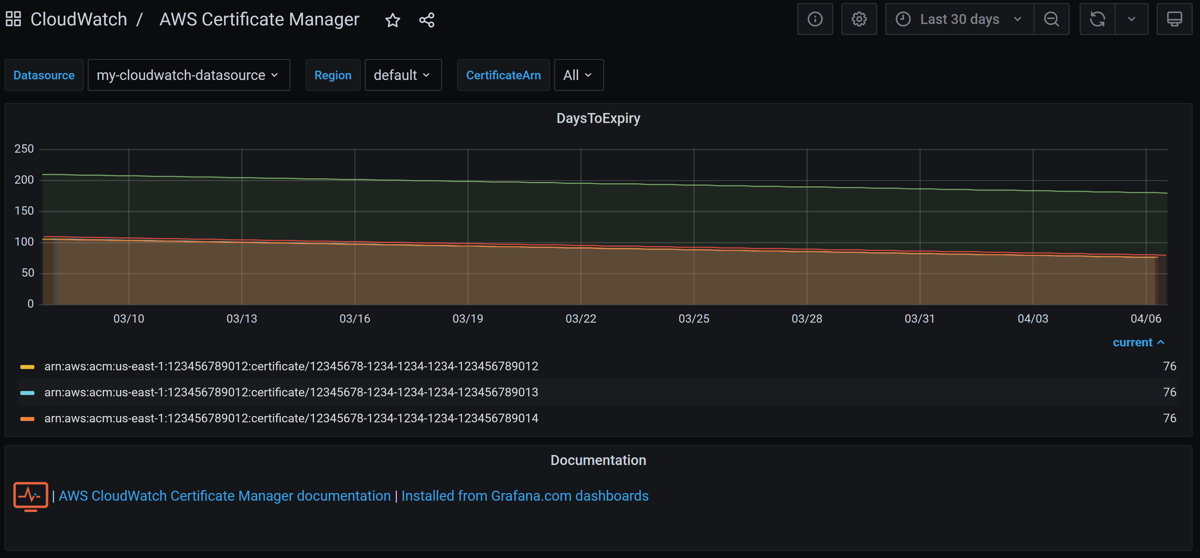Open AWS CloudWatch Certificate Manager documentation link
This screenshot has width=1200, height=558.
[x=224, y=496]
